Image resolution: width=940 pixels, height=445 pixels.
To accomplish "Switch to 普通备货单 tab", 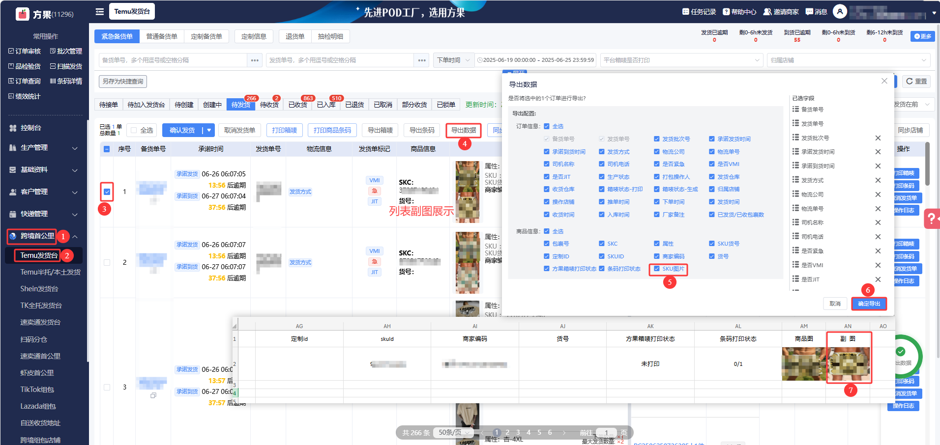I will pyautogui.click(x=162, y=36).
